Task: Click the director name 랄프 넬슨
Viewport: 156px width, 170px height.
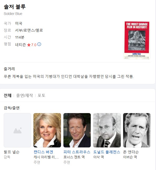Action: (x=12, y=152)
